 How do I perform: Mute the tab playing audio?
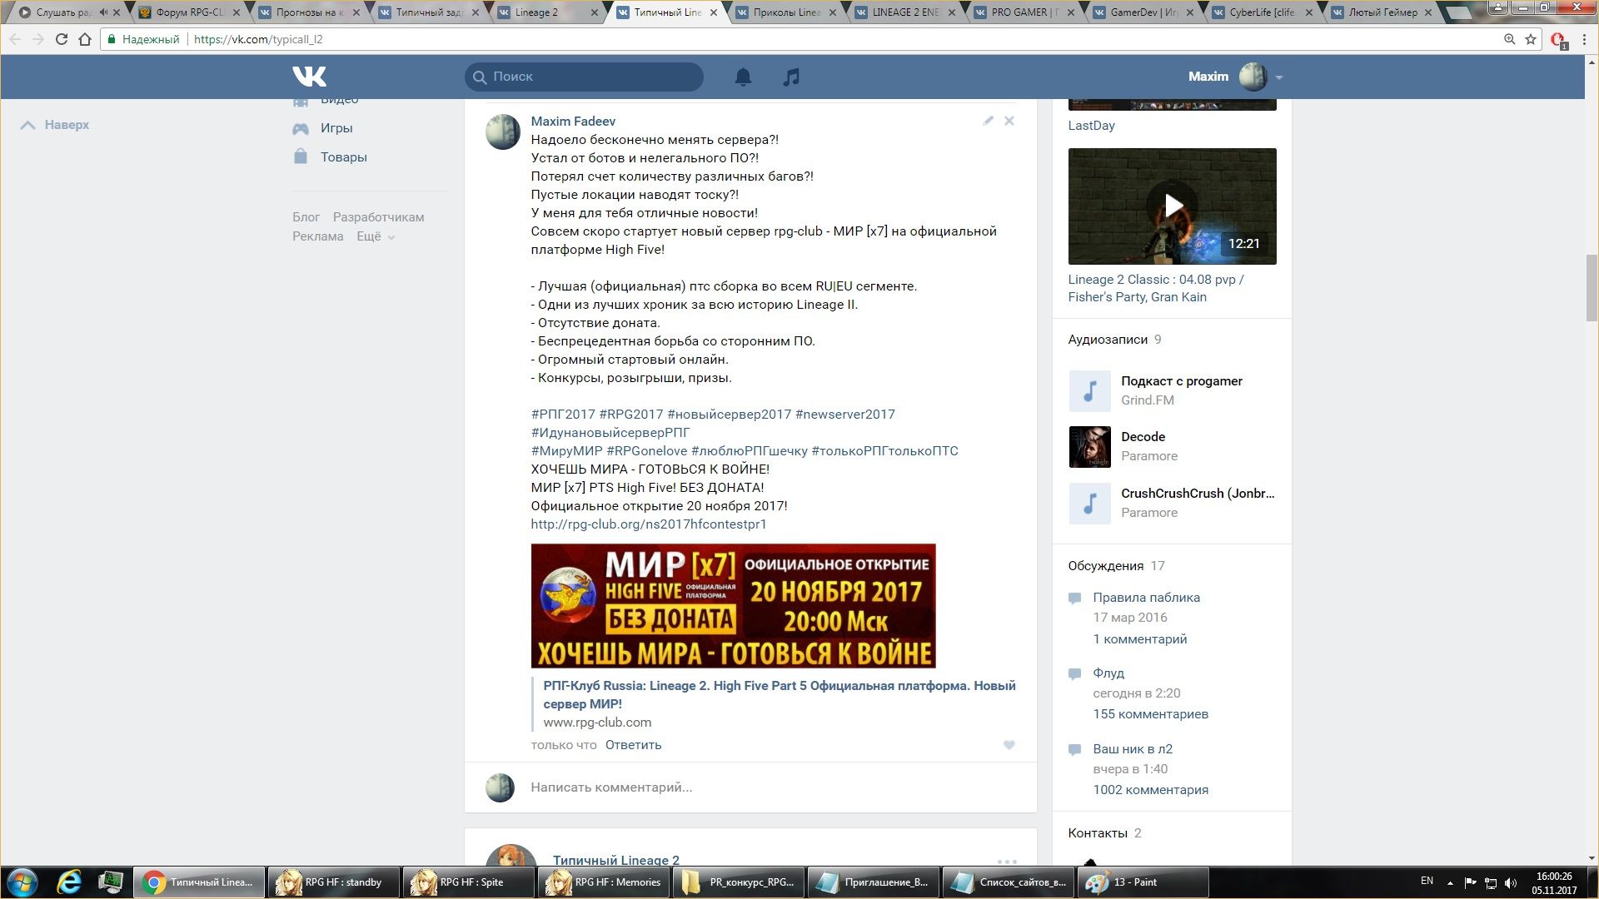103,12
